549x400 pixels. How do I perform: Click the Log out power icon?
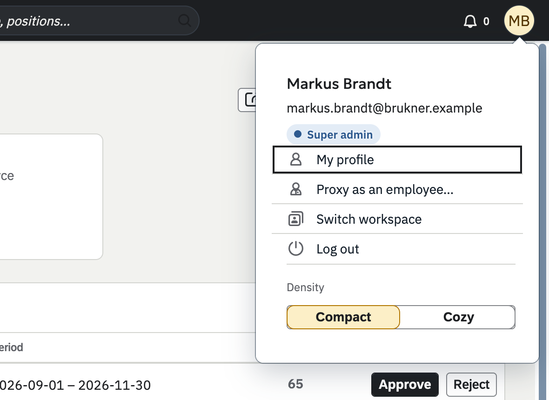pos(296,249)
